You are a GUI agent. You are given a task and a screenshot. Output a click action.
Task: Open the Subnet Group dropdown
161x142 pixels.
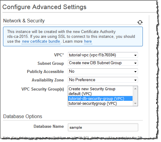(x=103, y=63)
